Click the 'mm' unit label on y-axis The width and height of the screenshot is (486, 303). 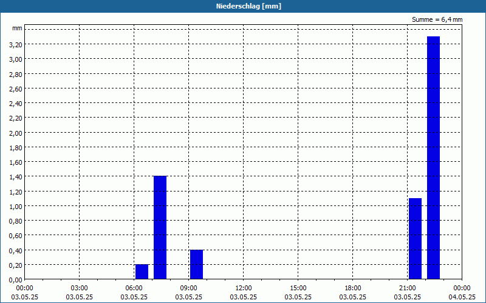tap(18, 28)
